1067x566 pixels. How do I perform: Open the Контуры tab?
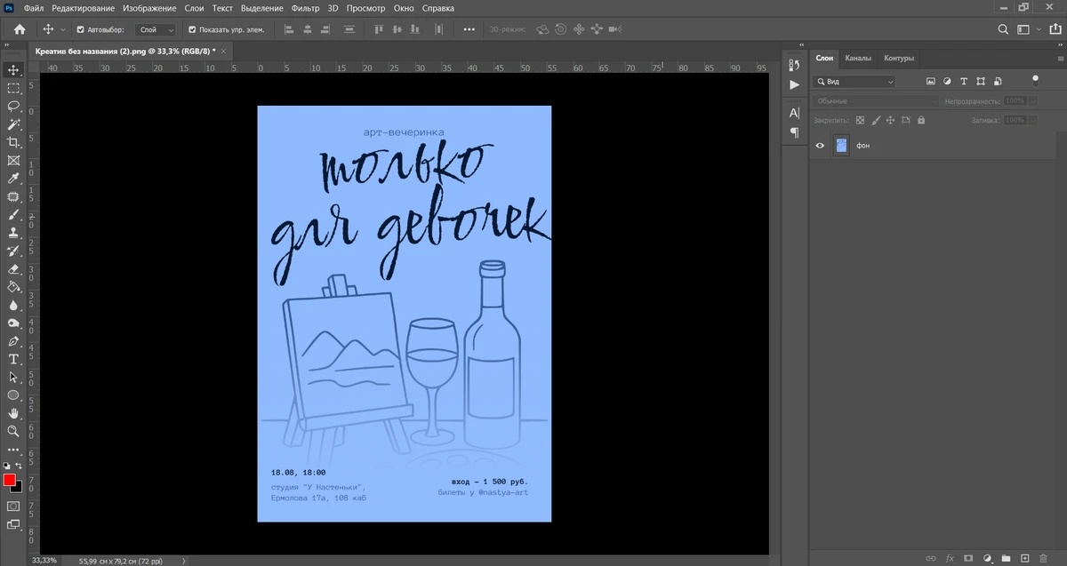coord(899,58)
